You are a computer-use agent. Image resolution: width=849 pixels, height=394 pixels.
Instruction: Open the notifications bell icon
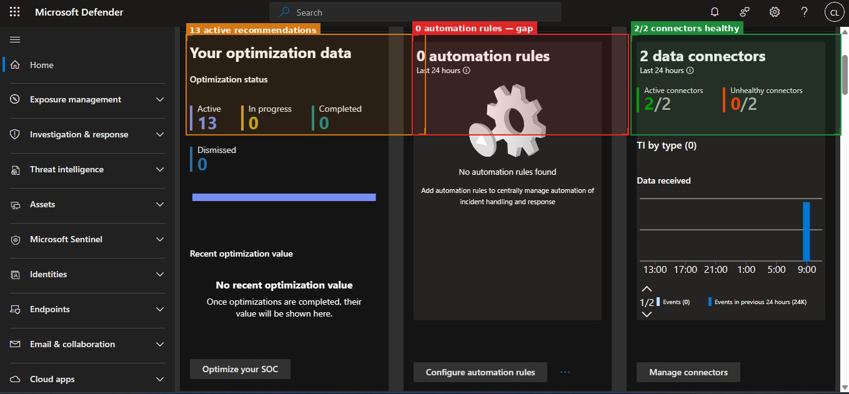[x=715, y=12]
